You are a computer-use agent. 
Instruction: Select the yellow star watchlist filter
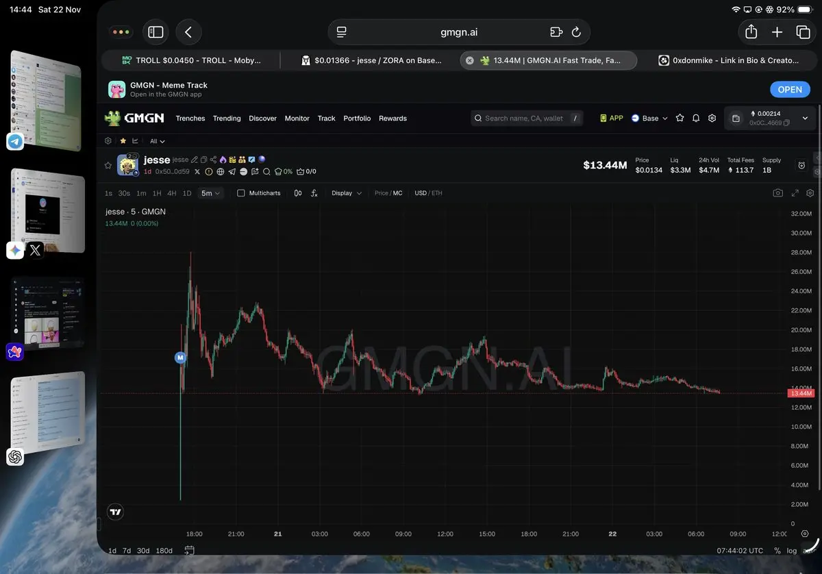click(123, 140)
